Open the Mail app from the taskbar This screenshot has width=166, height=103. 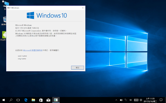pyautogui.click(x=49, y=100)
